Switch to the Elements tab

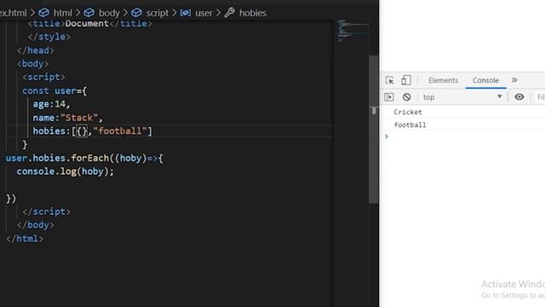(443, 80)
